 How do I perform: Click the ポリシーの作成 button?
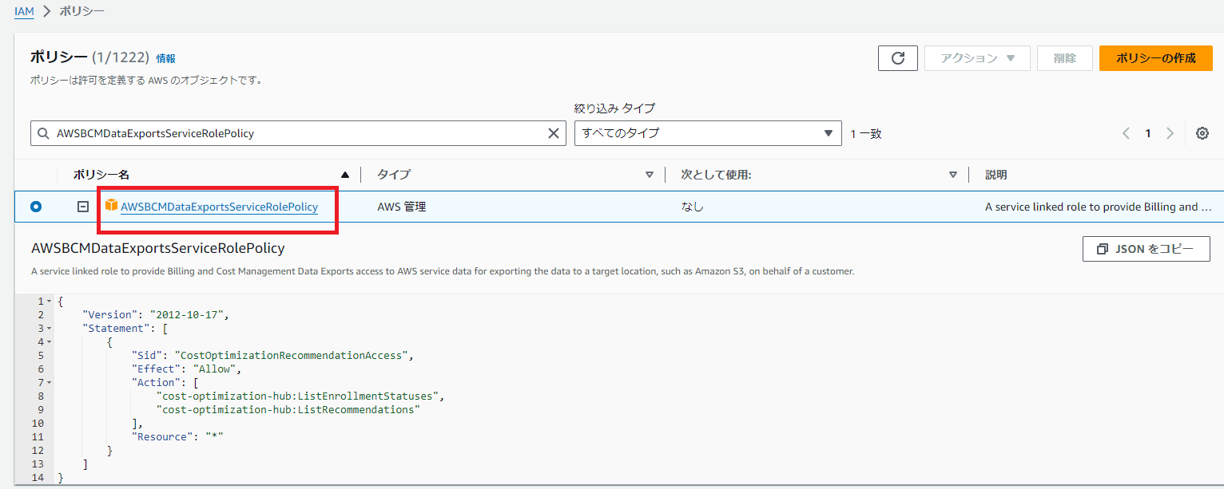point(1156,58)
